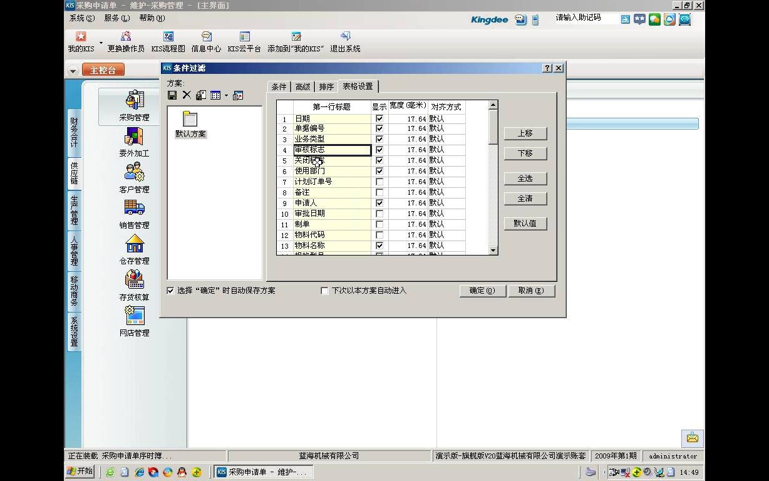This screenshot has width=769, height=481.
Task: Save the current filter scheme
Action: pyautogui.click(x=171, y=95)
